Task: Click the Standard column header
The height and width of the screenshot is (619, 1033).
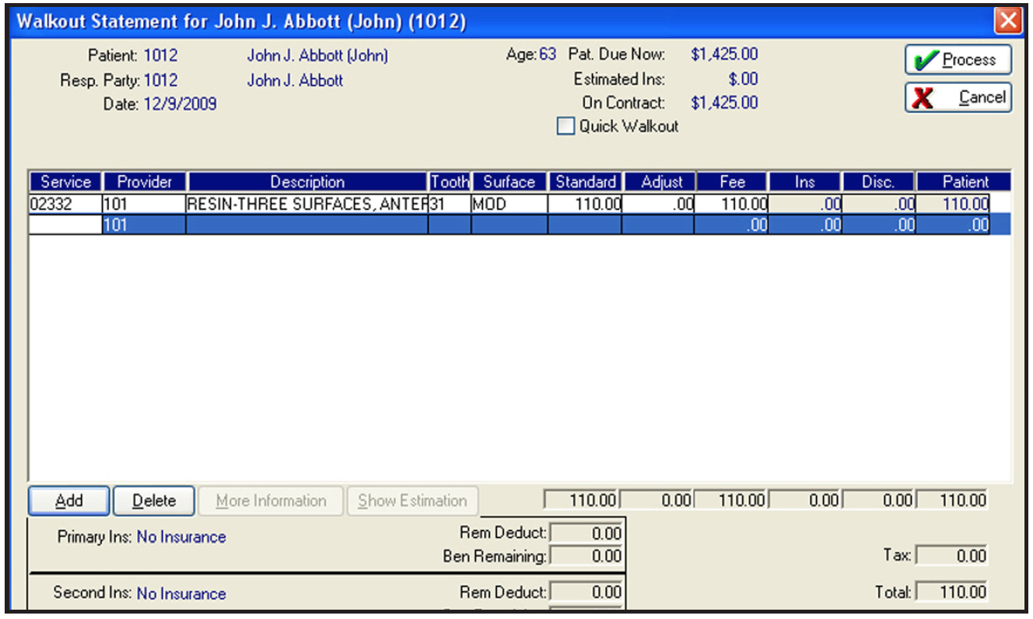Action: click(585, 182)
